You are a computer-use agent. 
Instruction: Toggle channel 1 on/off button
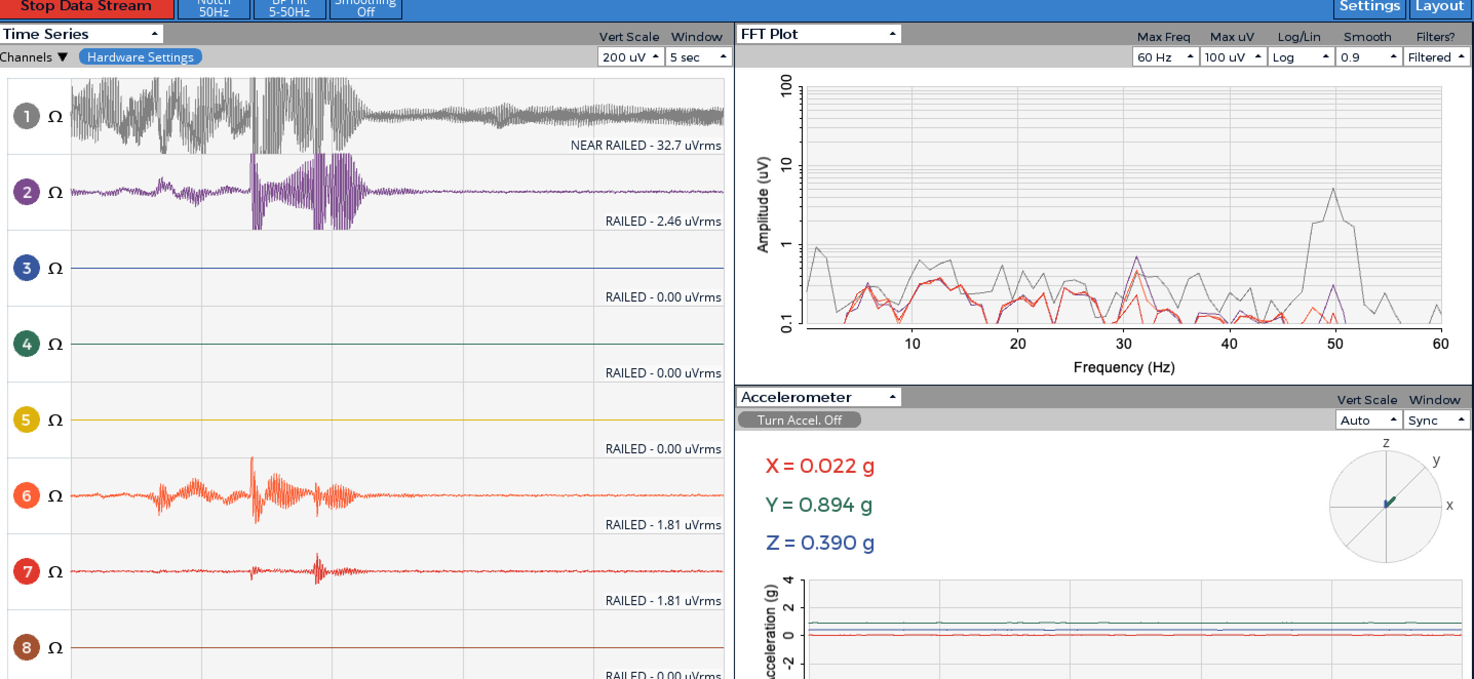click(x=26, y=116)
